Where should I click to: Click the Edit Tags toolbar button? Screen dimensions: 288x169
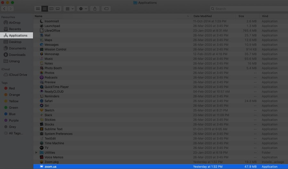click(106, 9)
